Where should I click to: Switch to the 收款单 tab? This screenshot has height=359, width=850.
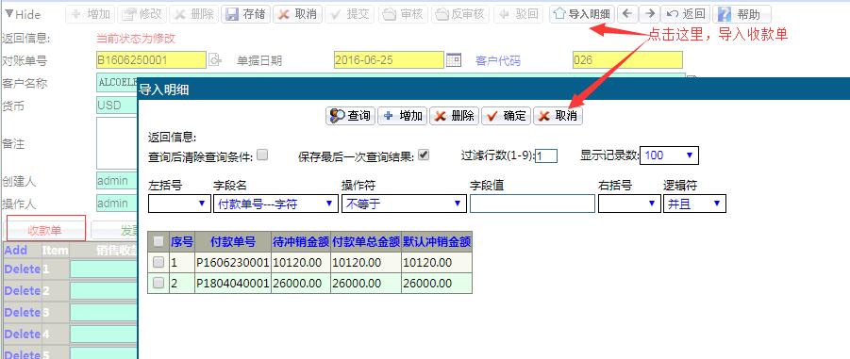(46, 231)
